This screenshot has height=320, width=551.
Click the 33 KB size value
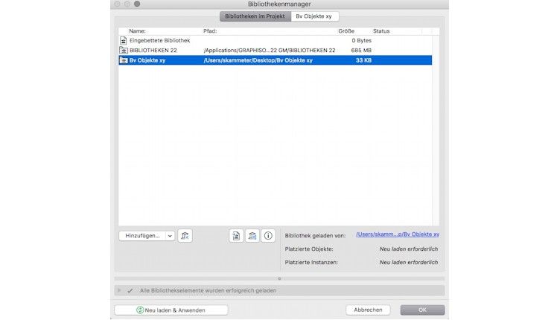(363, 60)
